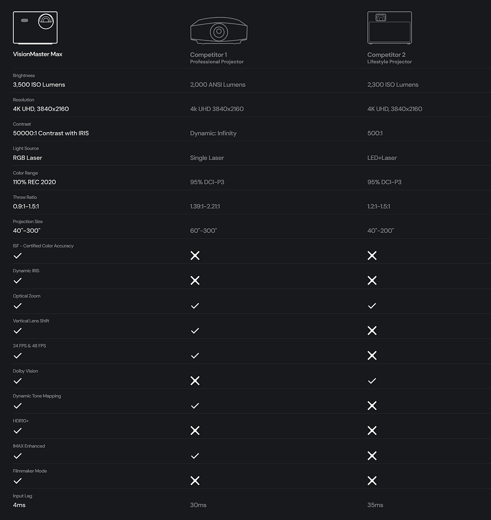Click the Competitor 2 lifestyle projector illustration
This screenshot has height=520, width=491.
[389, 28]
